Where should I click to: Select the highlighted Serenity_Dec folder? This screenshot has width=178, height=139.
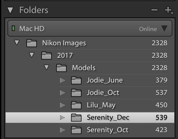(90, 118)
